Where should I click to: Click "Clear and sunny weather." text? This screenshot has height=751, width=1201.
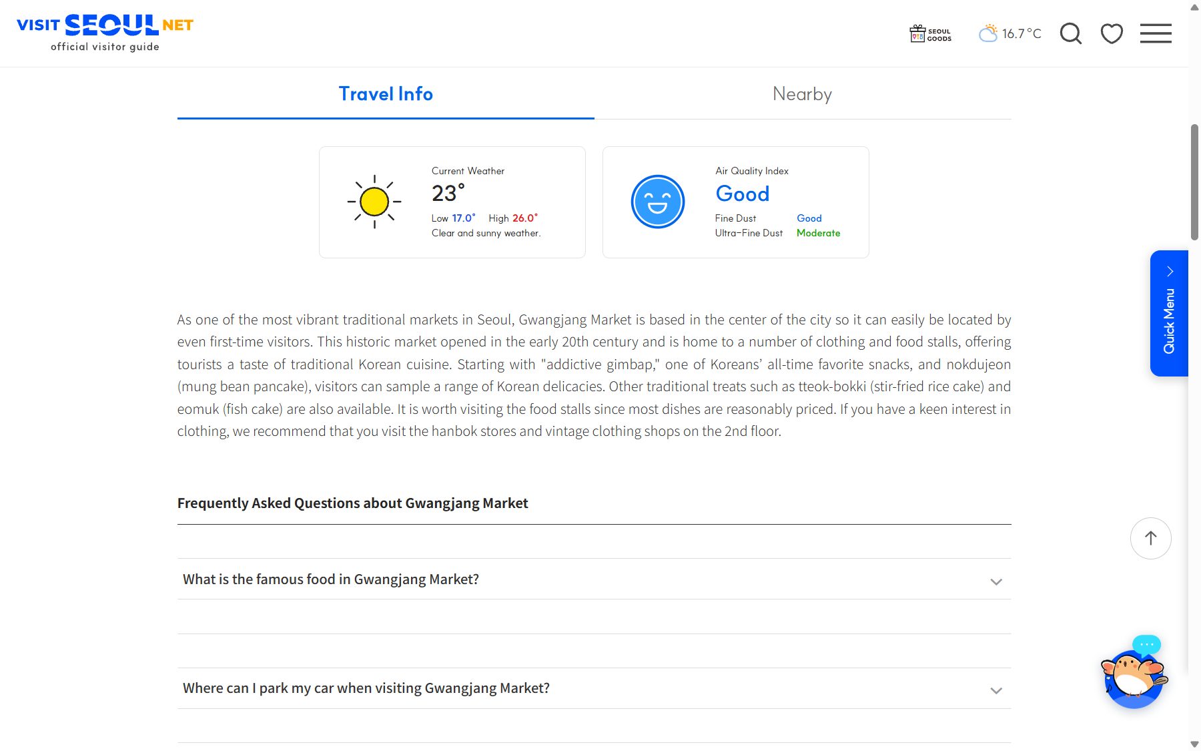486,233
